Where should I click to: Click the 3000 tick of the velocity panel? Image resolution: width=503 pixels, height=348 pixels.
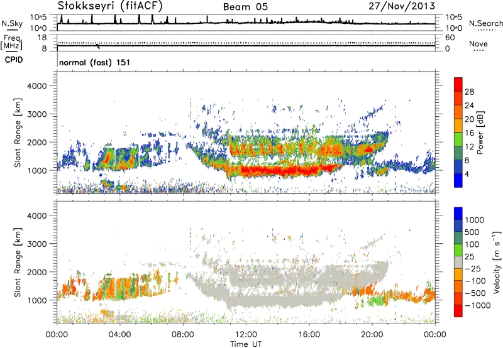tap(36, 244)
